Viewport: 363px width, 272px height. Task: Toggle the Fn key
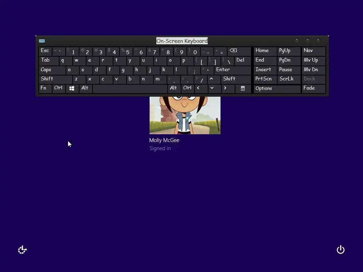coord(45,88)
